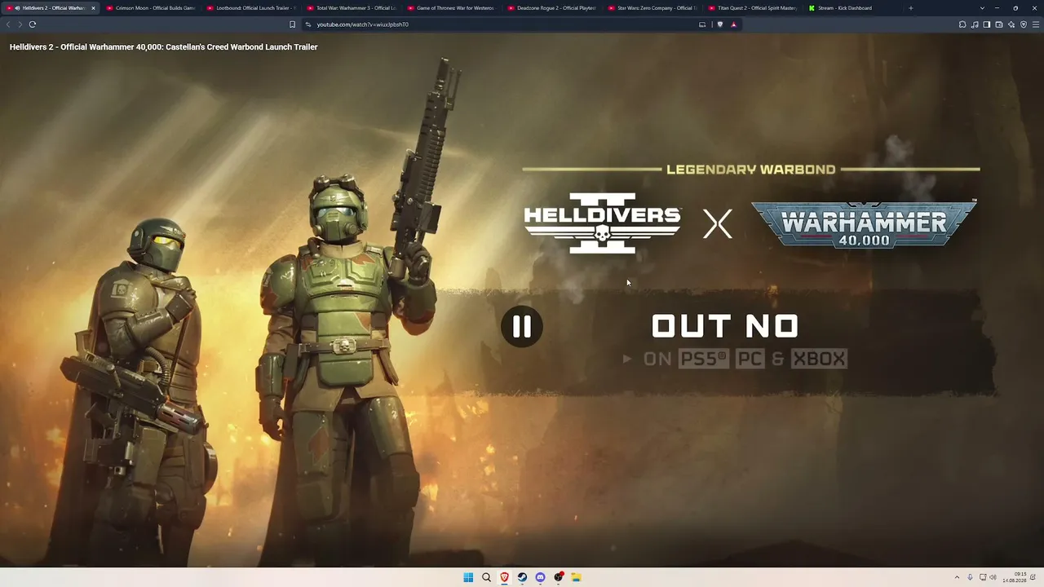Switch to Game of Thrones tab
The image size is (1044, 587).
tap(451, 8)
